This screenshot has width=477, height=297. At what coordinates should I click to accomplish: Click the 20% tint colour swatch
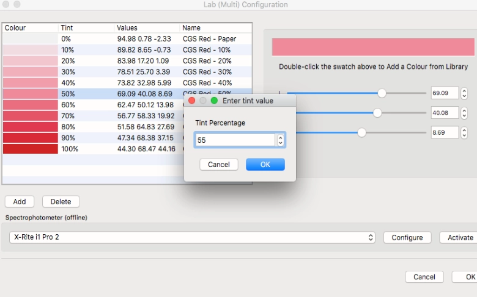click(31, 61)
